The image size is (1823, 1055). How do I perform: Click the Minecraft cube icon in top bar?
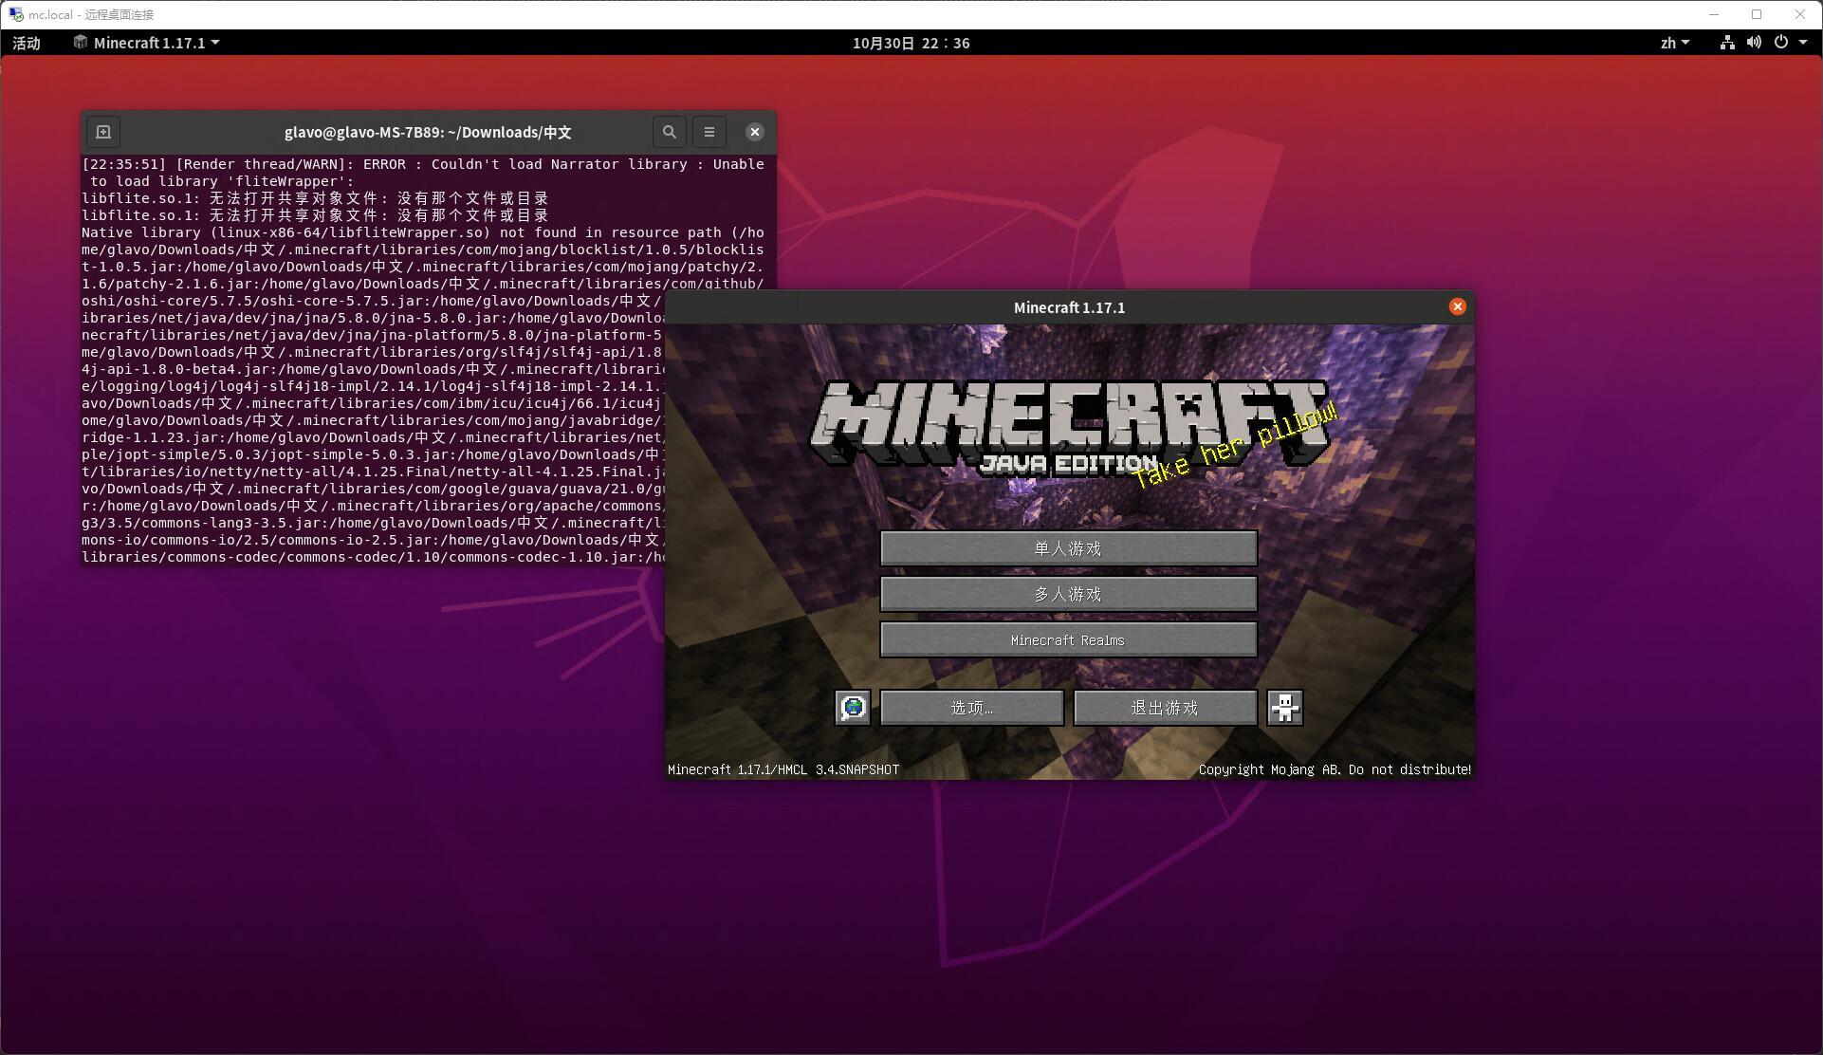(81, 42)
